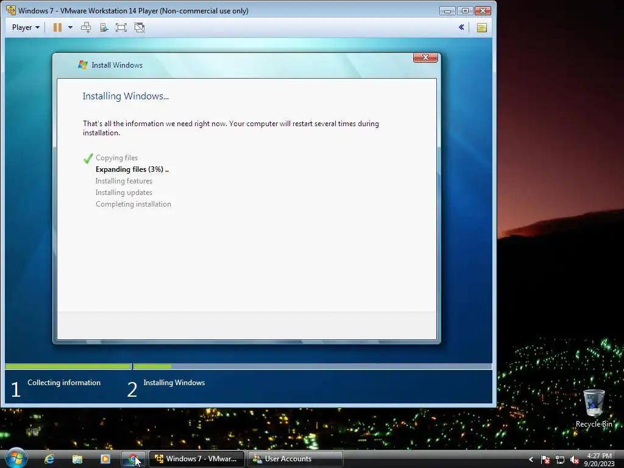Click the Install Windows logo icon
This screenshot has width=624, height=468.
83,65
